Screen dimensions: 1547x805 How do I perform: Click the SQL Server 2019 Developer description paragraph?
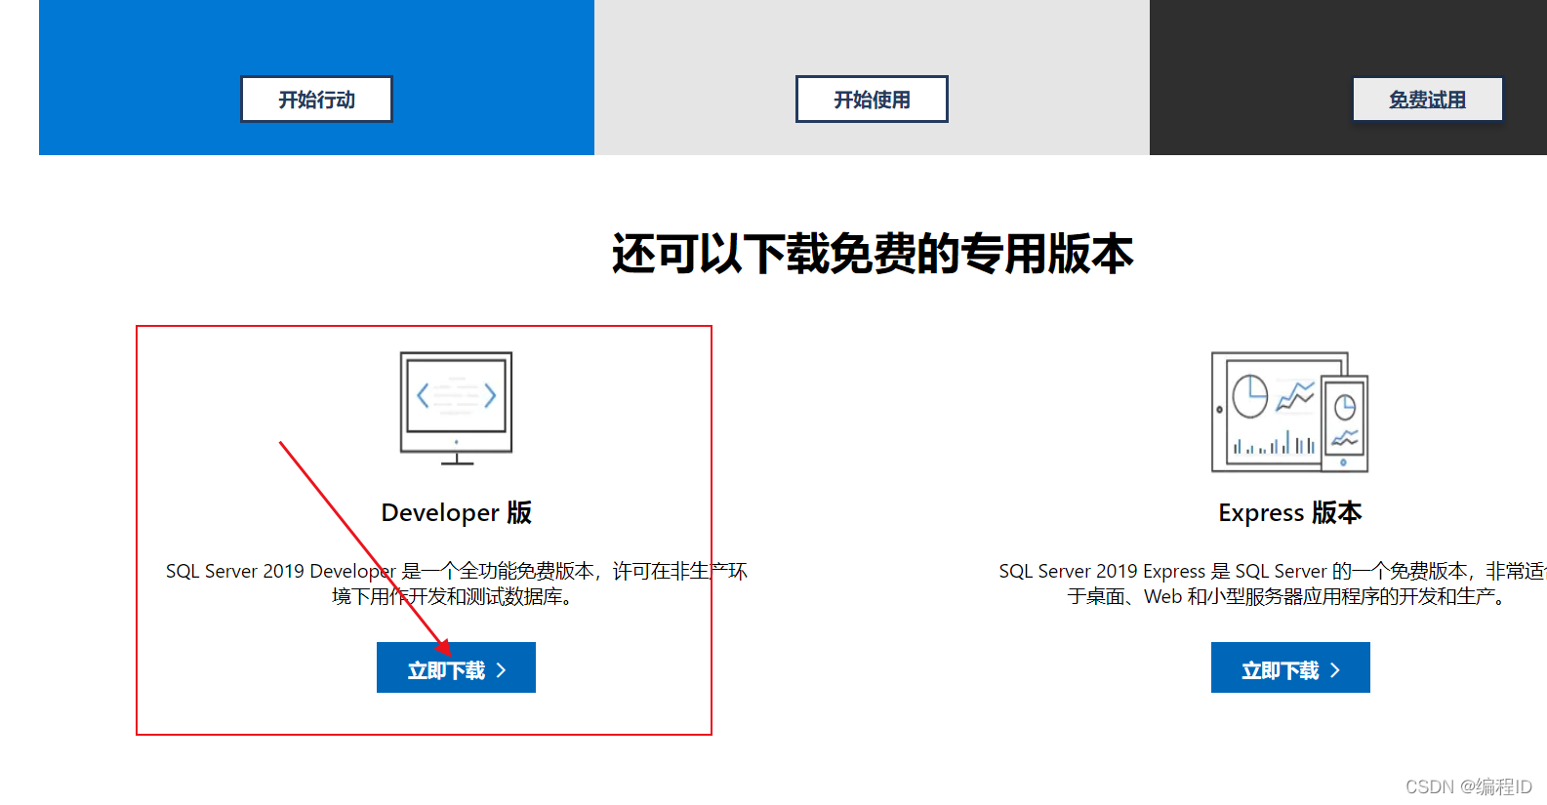click(x=456, y=584)
